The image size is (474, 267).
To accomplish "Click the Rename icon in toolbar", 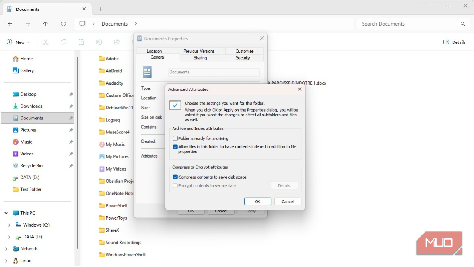I will pyautogui.click(x=99, y=42).
